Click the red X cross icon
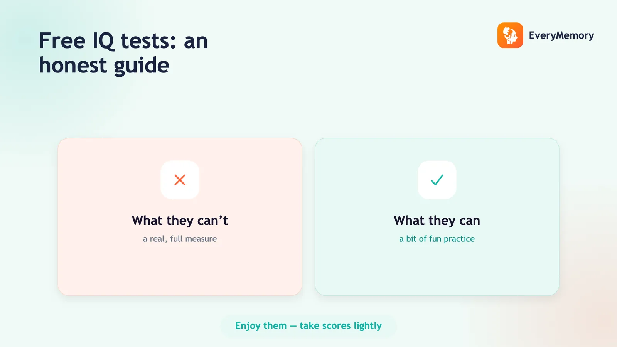 (180, 180)
